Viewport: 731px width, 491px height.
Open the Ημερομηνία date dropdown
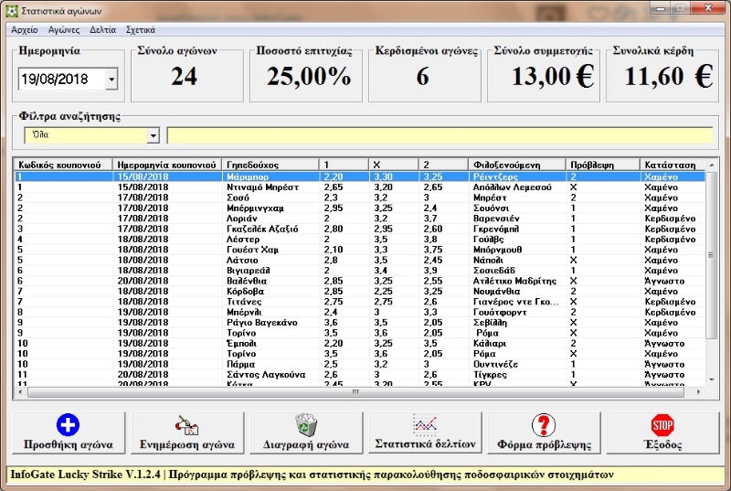click(x=111, y=80)
